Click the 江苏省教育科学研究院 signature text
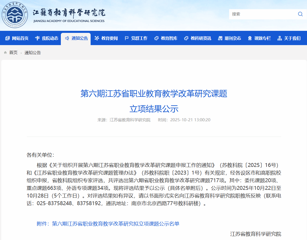This screenshot has width=307, height=240. coord(256,234)
